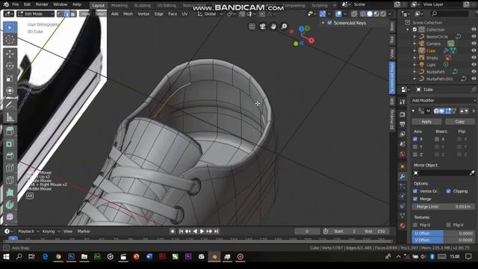Image resolution: width=478 pixels, height=269 pixels.
Task: Select the Measure tool
Action: pyautogui.click(x=10, y=117)
